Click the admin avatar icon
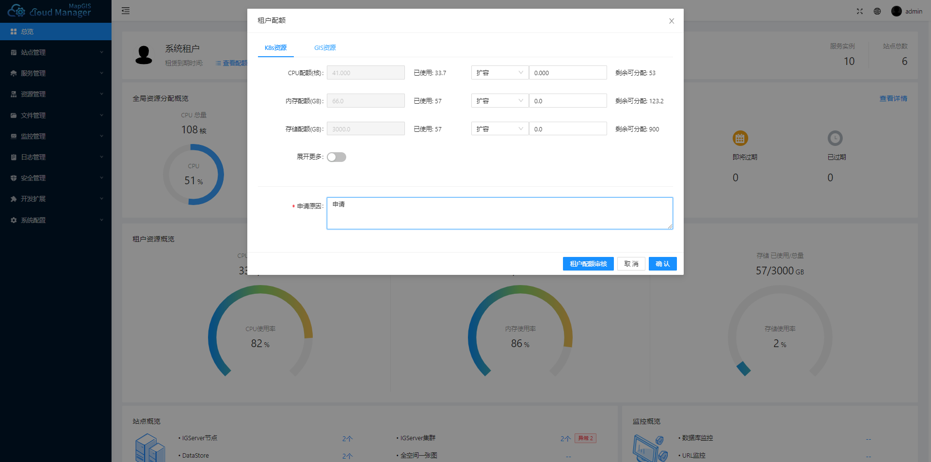 click(897, 11)
